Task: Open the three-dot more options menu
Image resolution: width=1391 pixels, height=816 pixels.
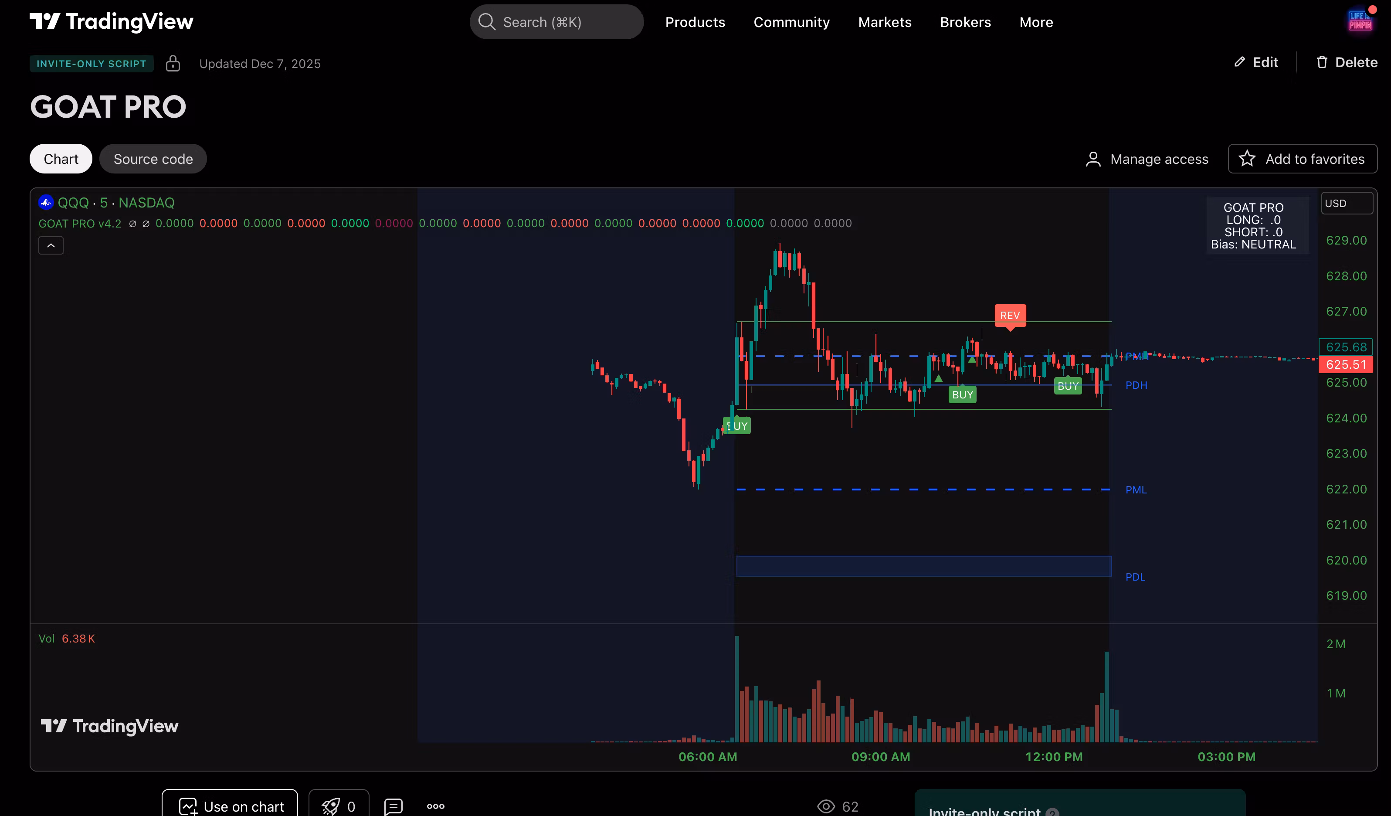Action: click(x=435, y=806)
